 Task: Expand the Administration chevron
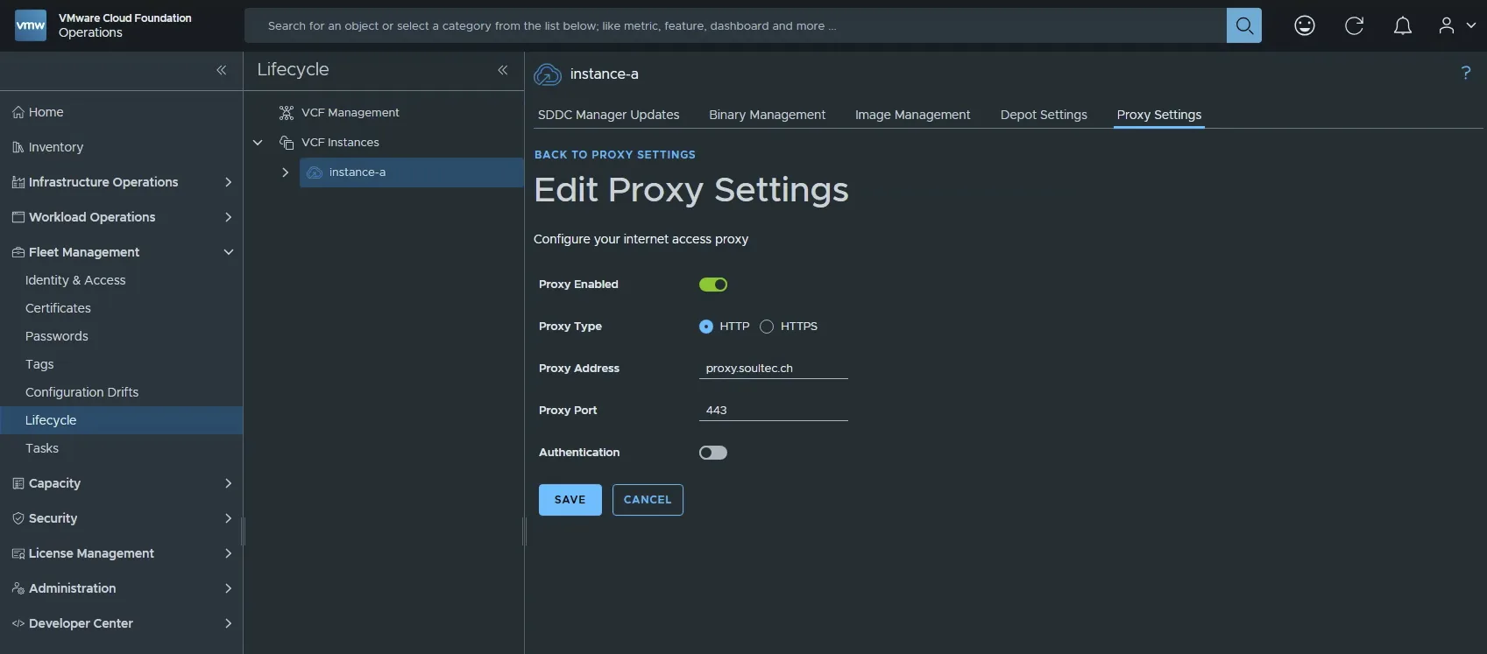pyautogui.click(x=228, y=588)
